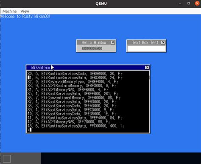Click the Welcome to Rusty MikanOS! text
Screen dimensions: 201x164
25,17
